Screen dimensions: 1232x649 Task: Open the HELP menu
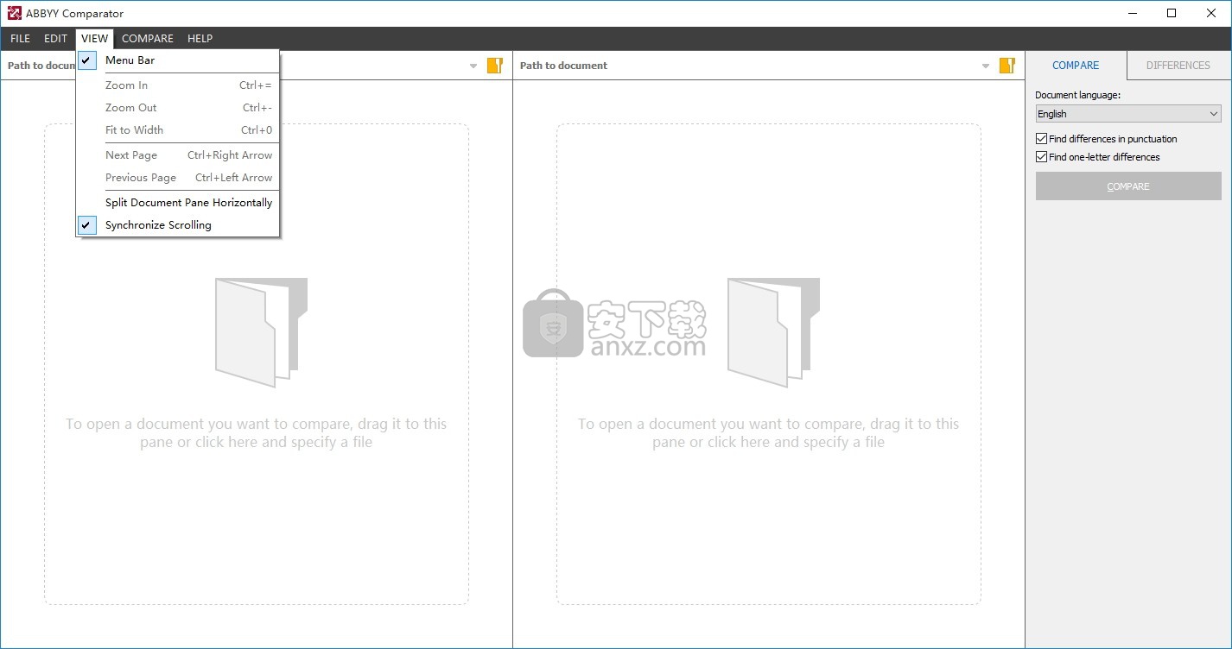[200, 39]
